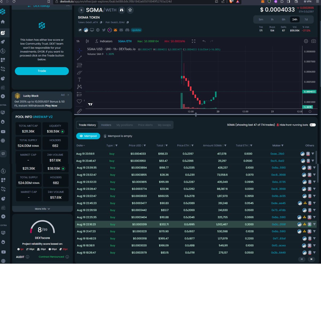The height and width of the screenshot is (321, 321).
Task: Star SGMA as a favorite pair
Action: pyautogui.click(x=130, y=10)
